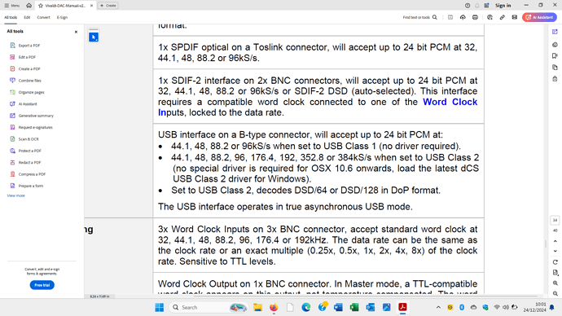Viewport: 562px width, 316px height.
Task: Show hidden system tray icons
Action: tap(438, 307)
